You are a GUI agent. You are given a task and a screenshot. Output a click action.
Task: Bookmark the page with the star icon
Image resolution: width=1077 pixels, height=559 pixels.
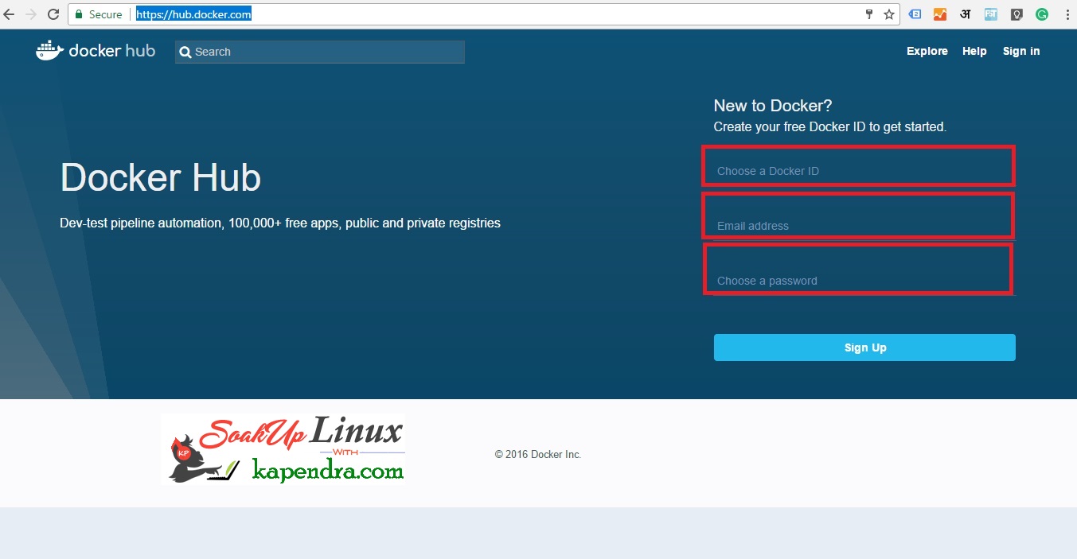(x=891, y=14)
